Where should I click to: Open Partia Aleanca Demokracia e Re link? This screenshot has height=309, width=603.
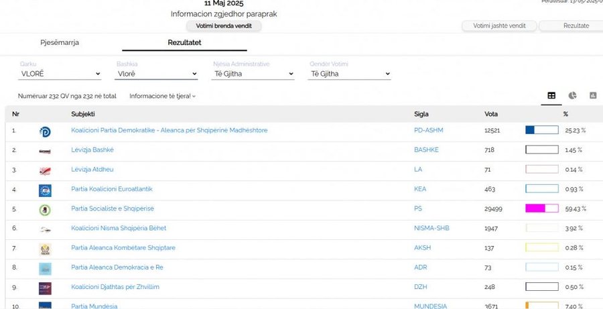(117, 267)
